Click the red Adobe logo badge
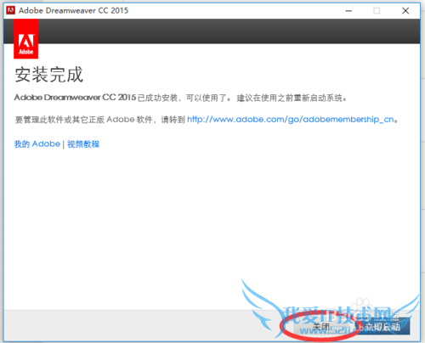The width and height of the screenshot is (425, 343). click(26, 39)
